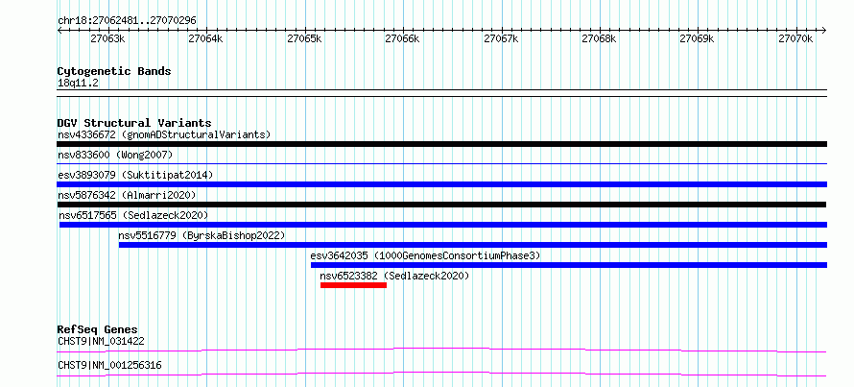Click the 27066k ruler tick label
The image size is (854, 387).
pos(402,38)
